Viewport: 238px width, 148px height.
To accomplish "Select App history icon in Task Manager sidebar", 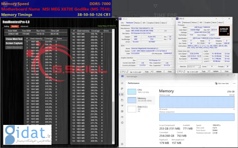I will (x=123, y=100).
